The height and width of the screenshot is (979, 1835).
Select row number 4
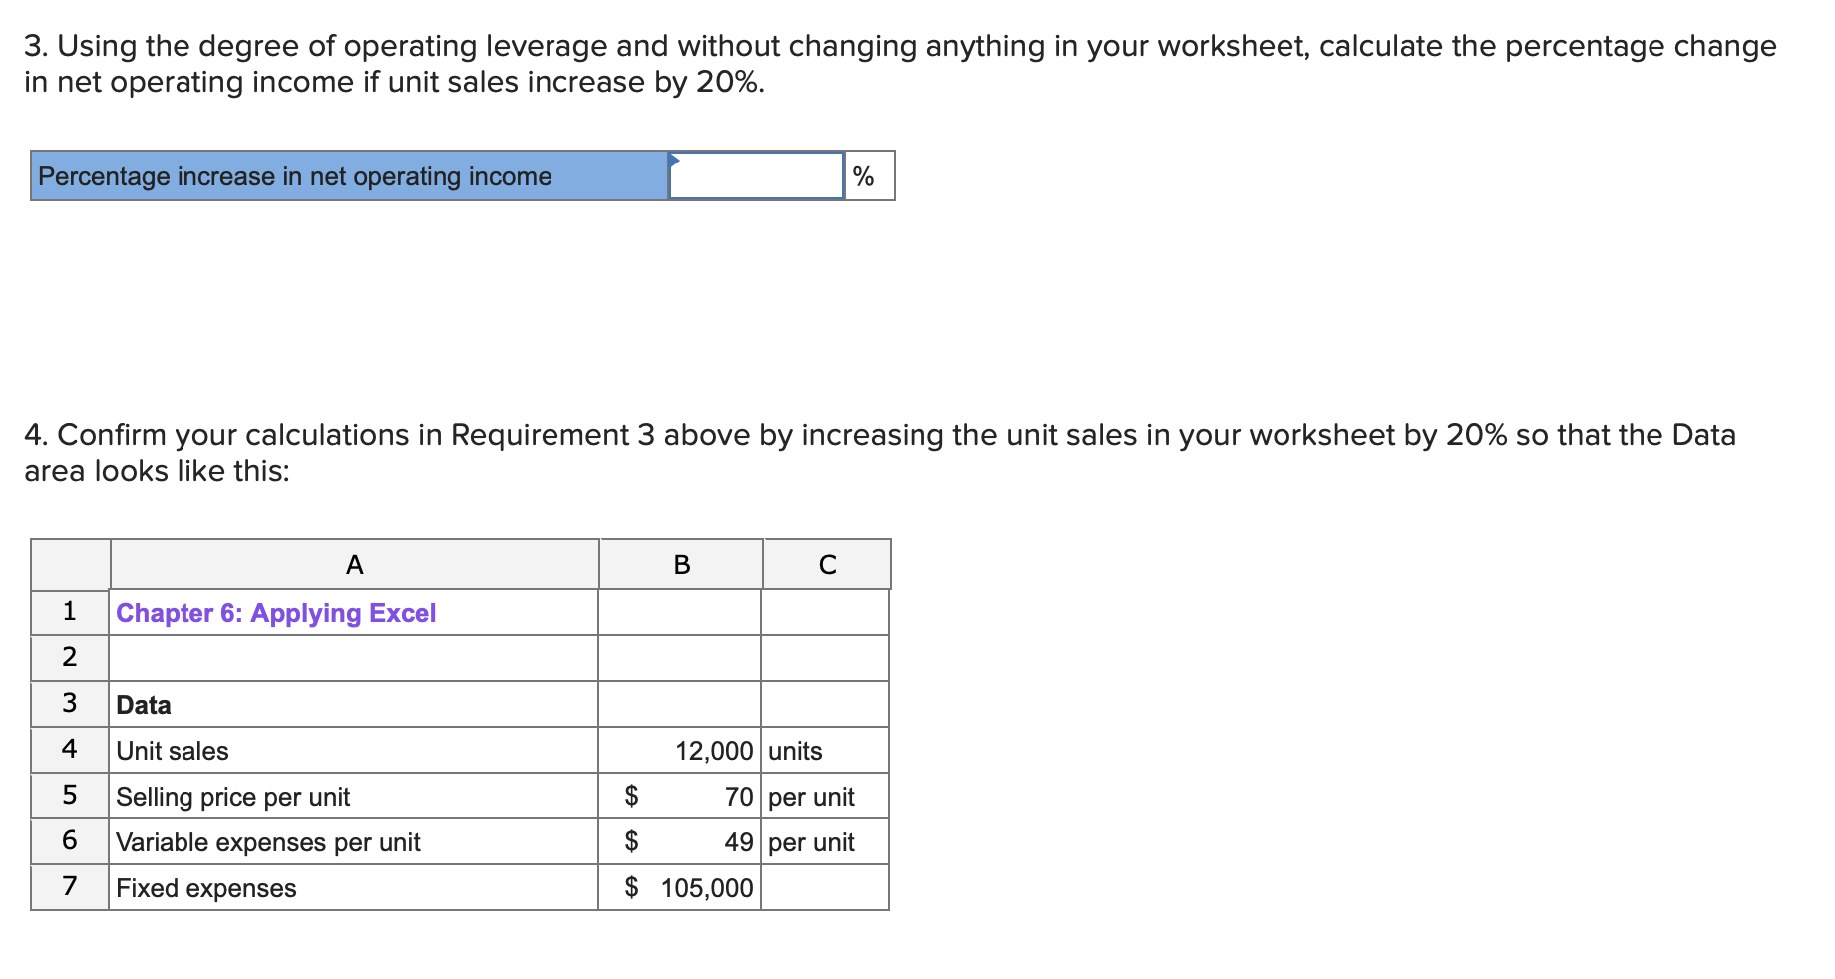69,750
